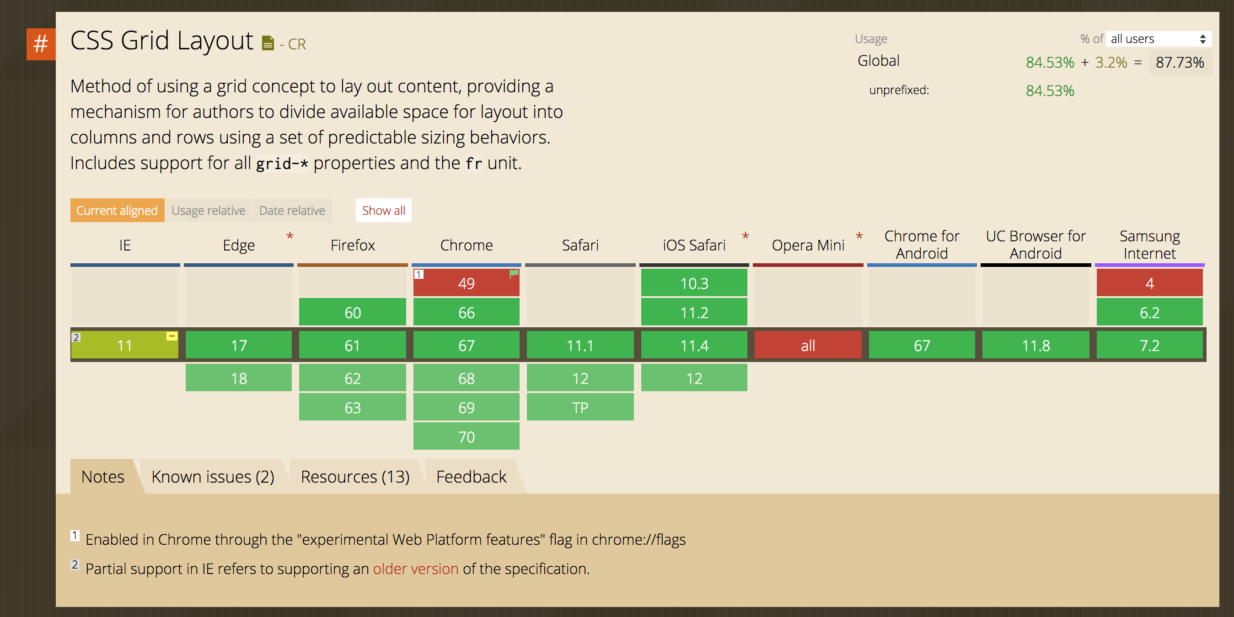The image size is (1234, 617).
Task: Open the spec document icon beside the title
Action: 268,43
